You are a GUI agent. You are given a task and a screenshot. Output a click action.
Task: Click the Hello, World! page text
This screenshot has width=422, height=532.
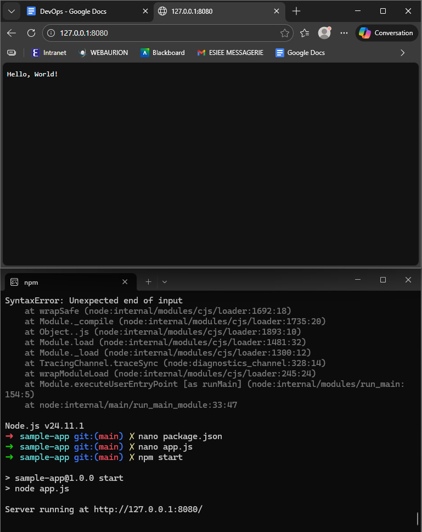(32, 74)
